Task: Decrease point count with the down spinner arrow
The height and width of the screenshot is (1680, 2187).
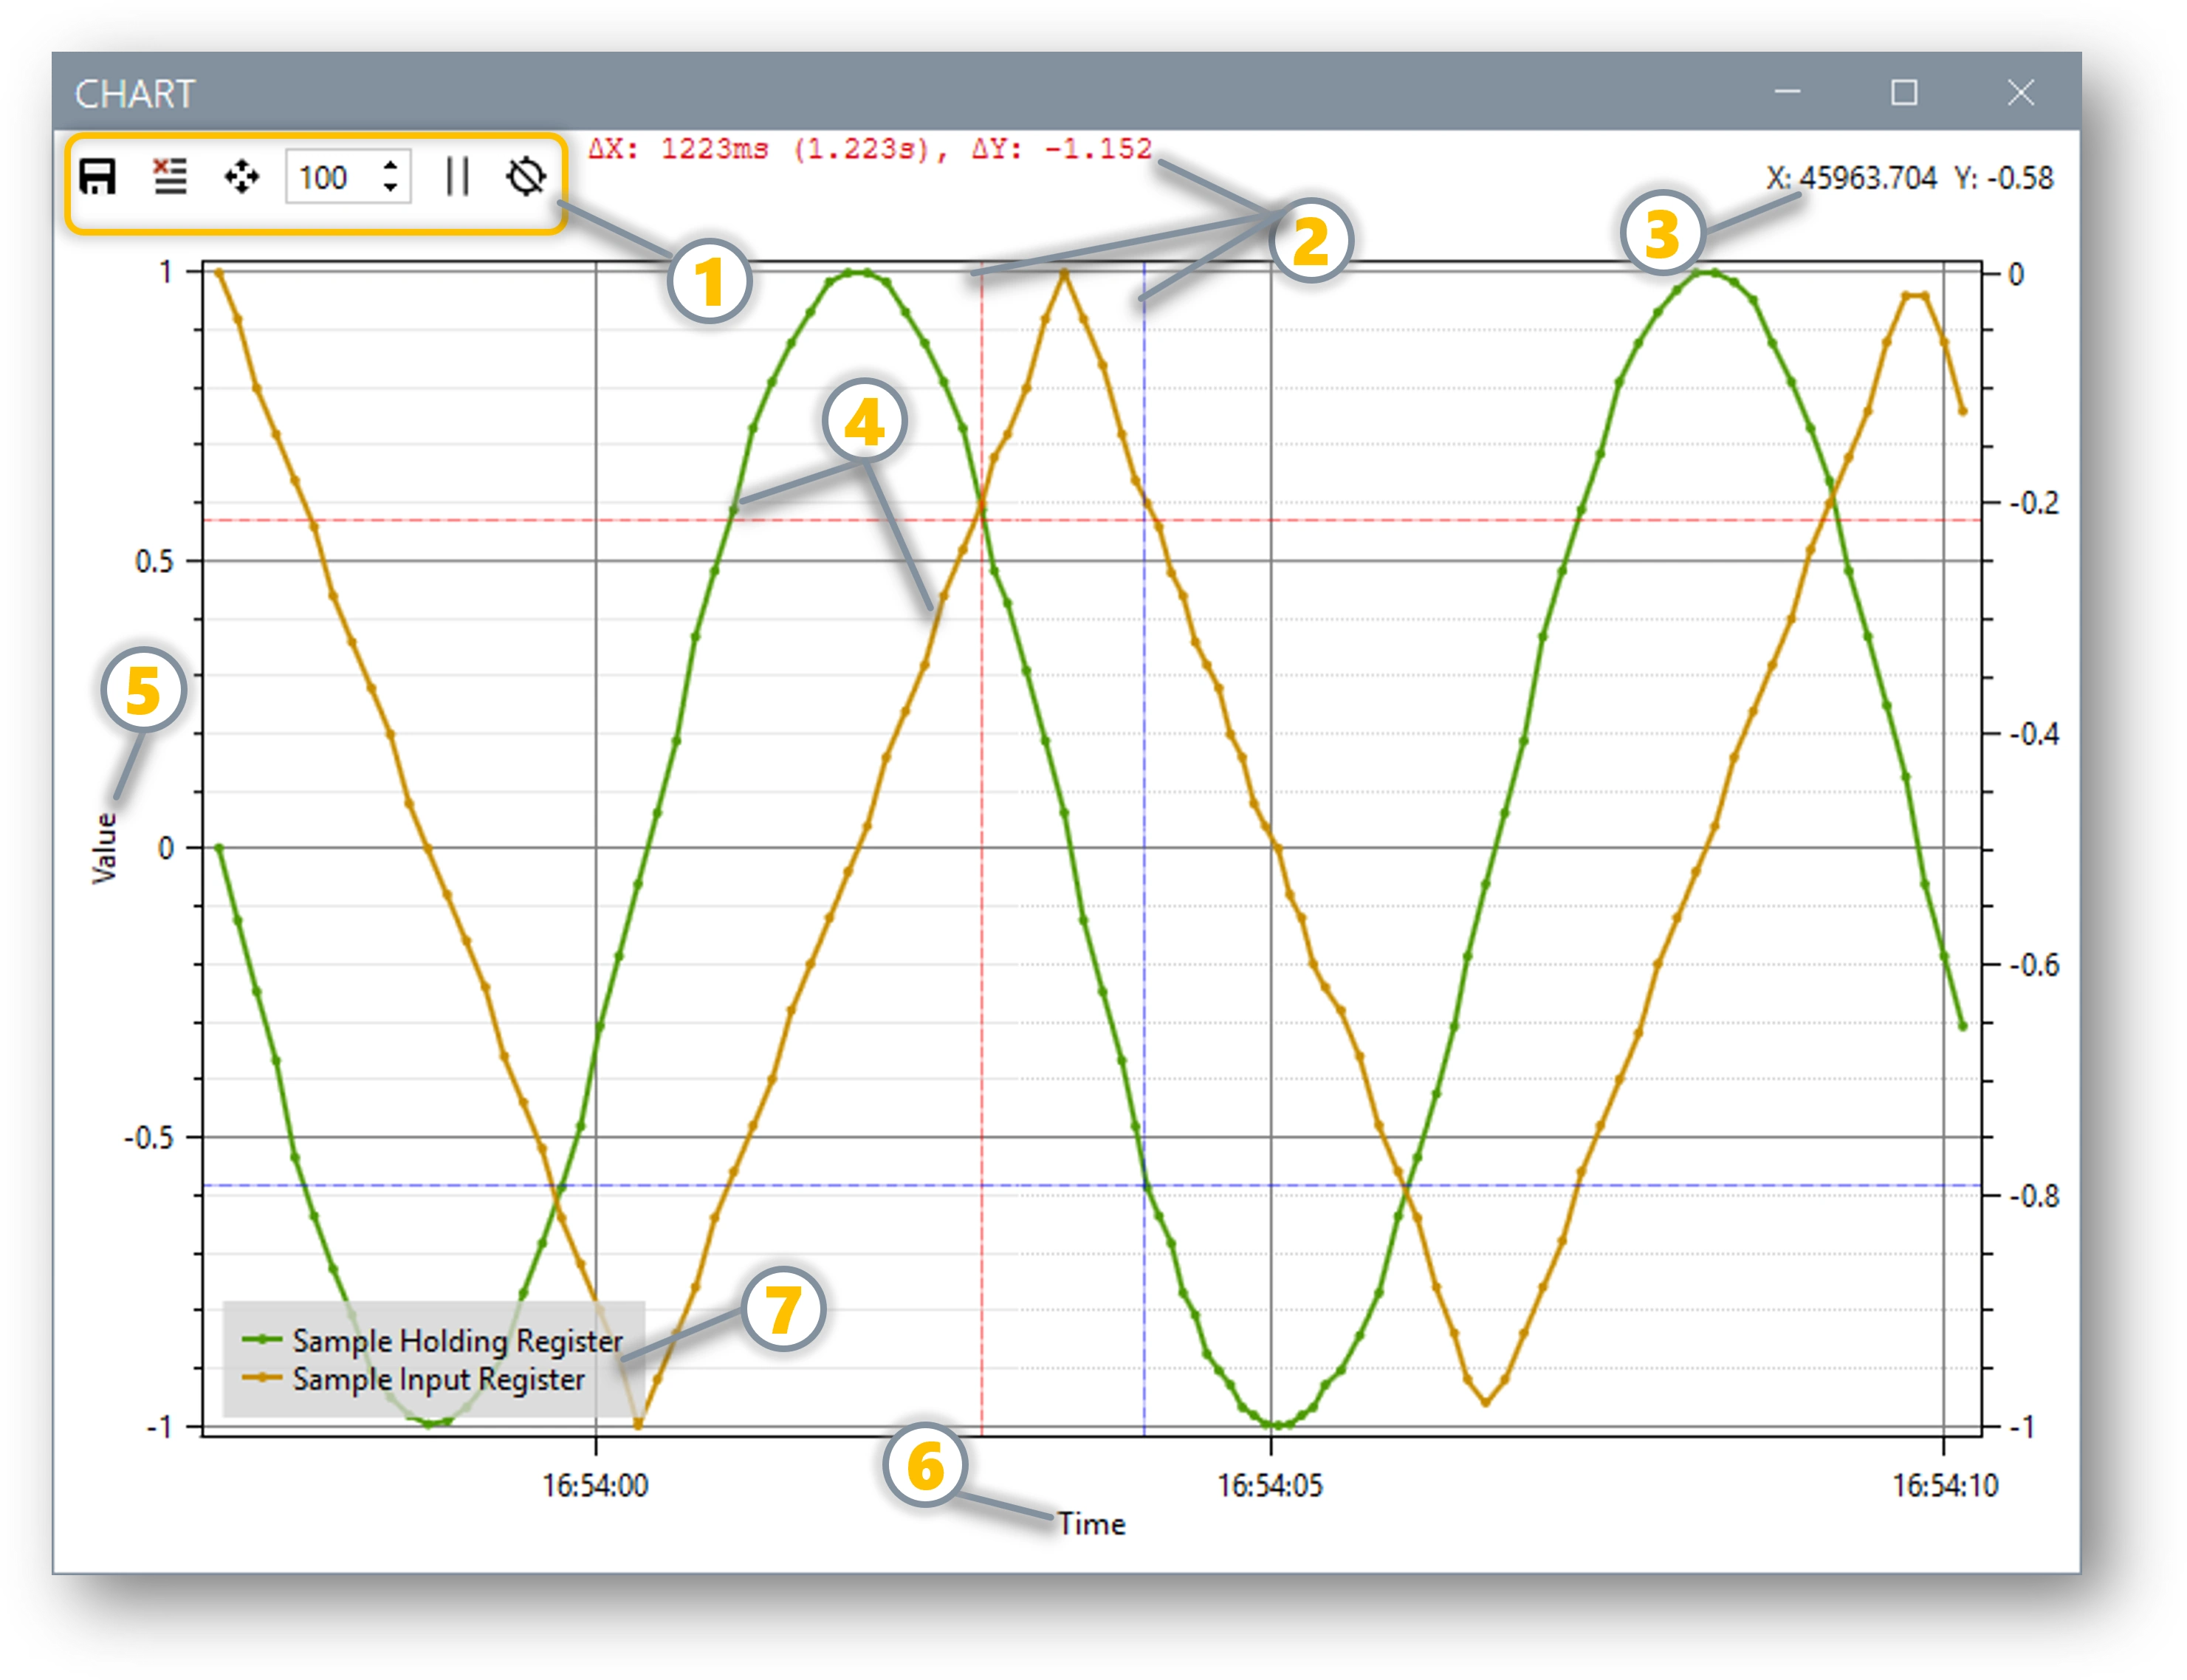Action: point(391,190)
